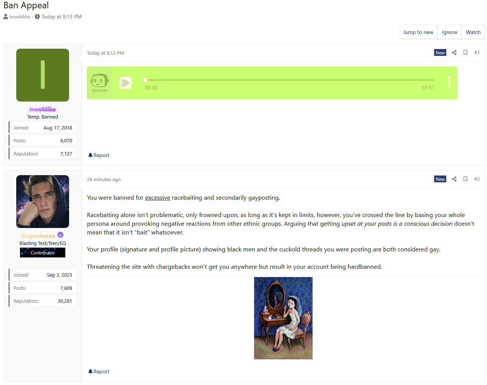Screen dimensions: 487x385
Task: Play the Vocaroo audio recording
Action: pyautogui.click(x=125, y=83)
